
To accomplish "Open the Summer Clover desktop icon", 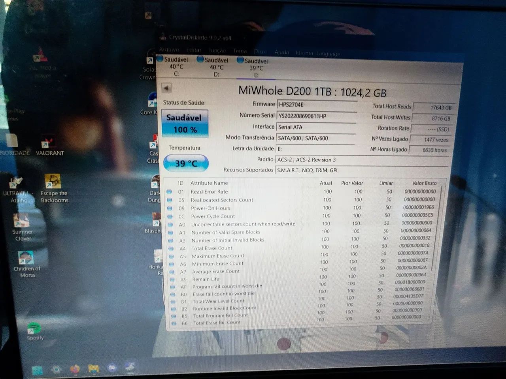I will click(x=23, y=227).
